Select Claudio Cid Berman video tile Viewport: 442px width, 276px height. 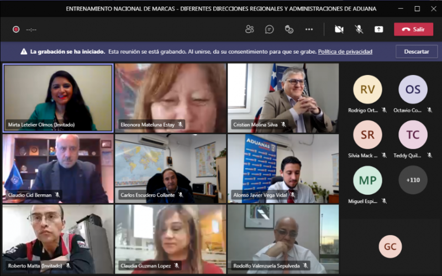tap(58, 168)
